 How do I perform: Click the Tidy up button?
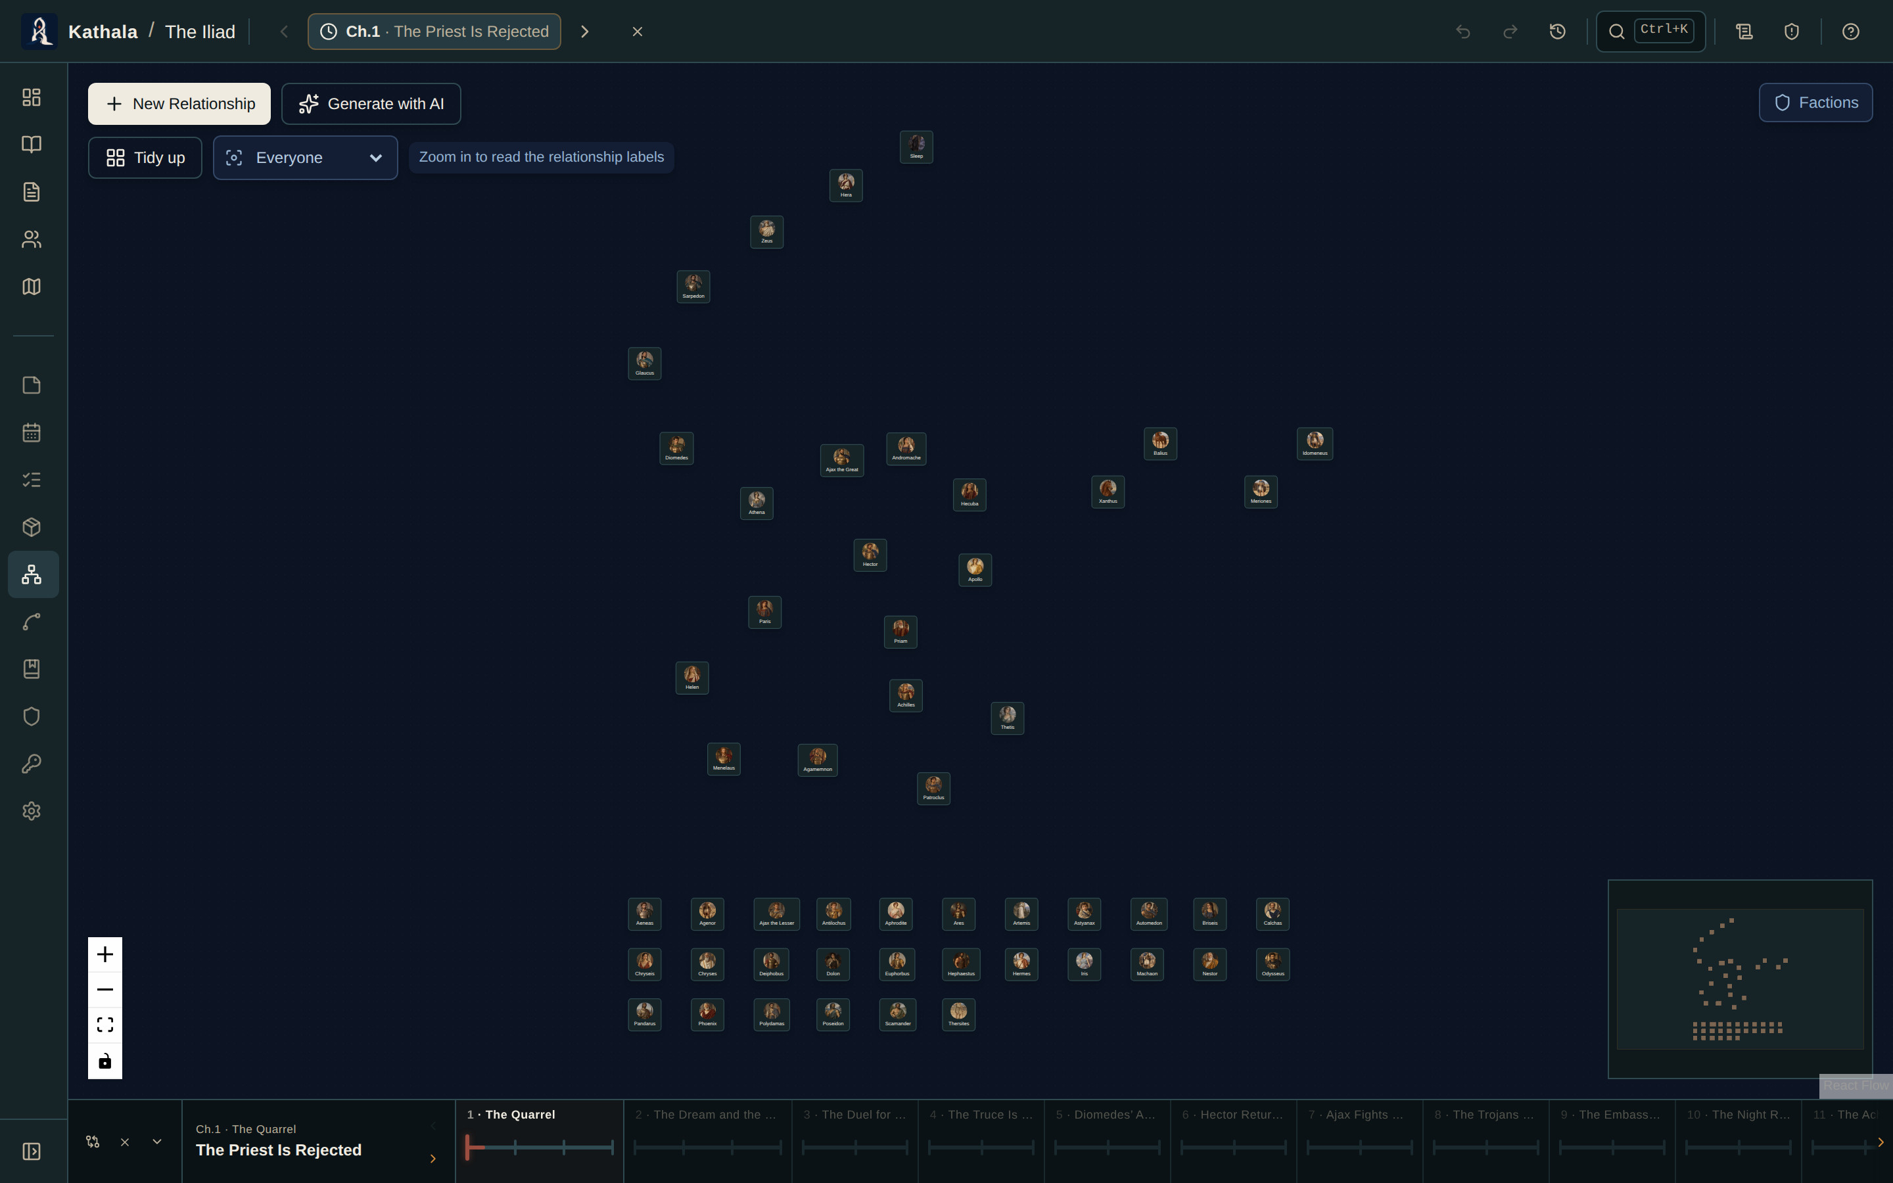(x=145, y=158)
